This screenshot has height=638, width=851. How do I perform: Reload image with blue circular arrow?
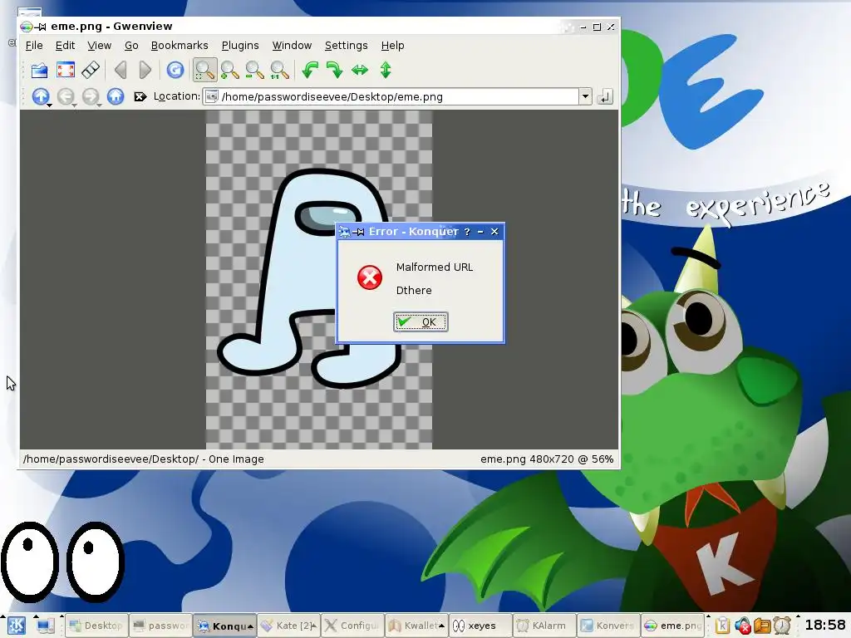click(175, 70)
